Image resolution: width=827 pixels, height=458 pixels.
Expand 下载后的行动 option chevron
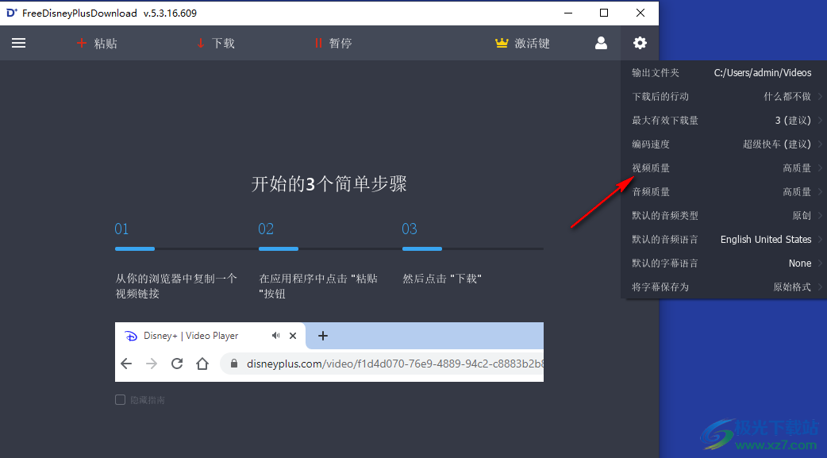tap(820, 97)
